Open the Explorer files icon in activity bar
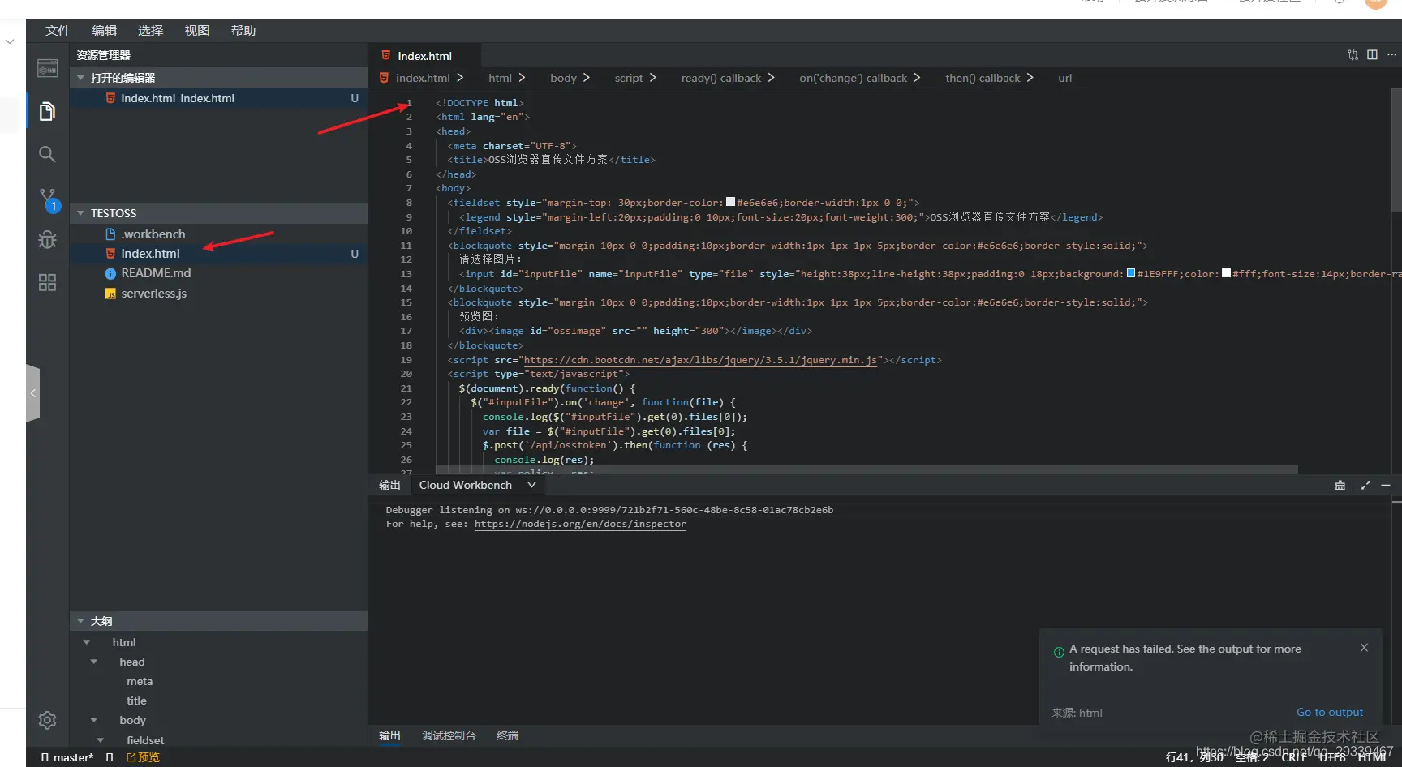Viewport: 1402px width, 767px height. pyautogui.click(x=47, y=111)
